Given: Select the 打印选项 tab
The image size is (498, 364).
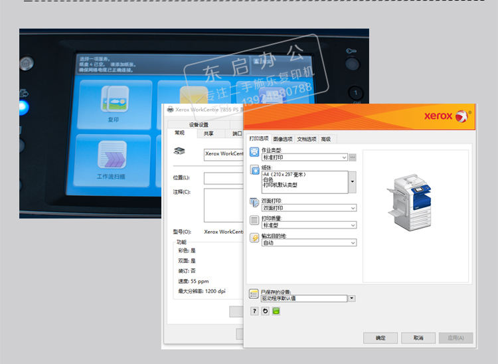Looking at the screenshot, I should 259,138.
